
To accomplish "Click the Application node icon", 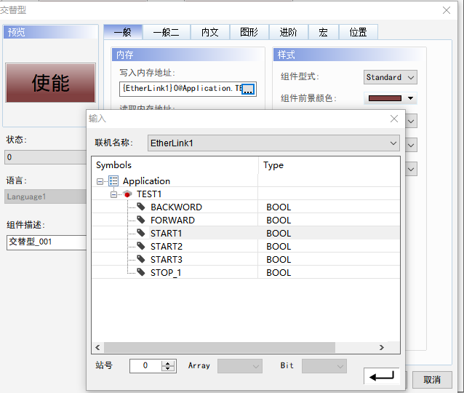I will click(113, 181).
